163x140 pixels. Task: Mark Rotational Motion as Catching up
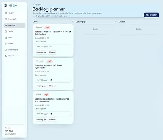[x=41, y=52]
